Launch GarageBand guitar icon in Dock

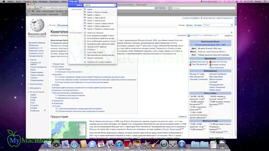coord(155,144)
